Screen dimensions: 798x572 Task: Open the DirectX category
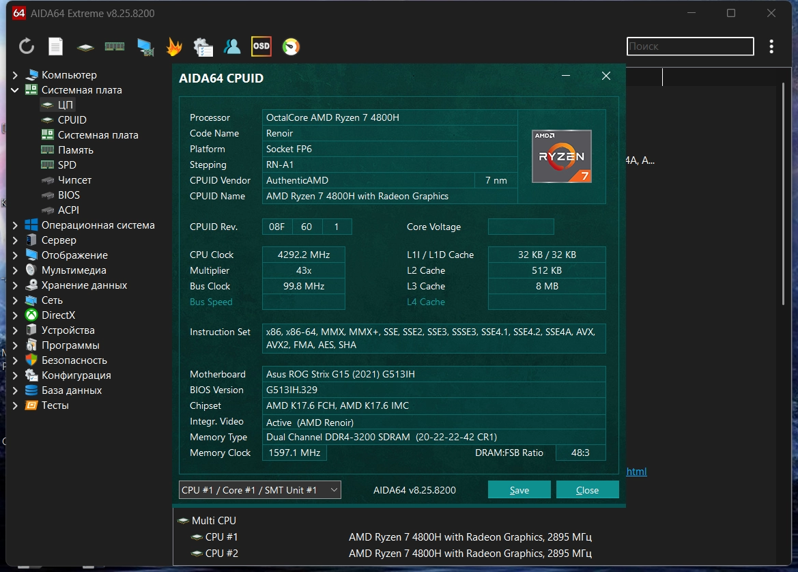click(58, 315)
